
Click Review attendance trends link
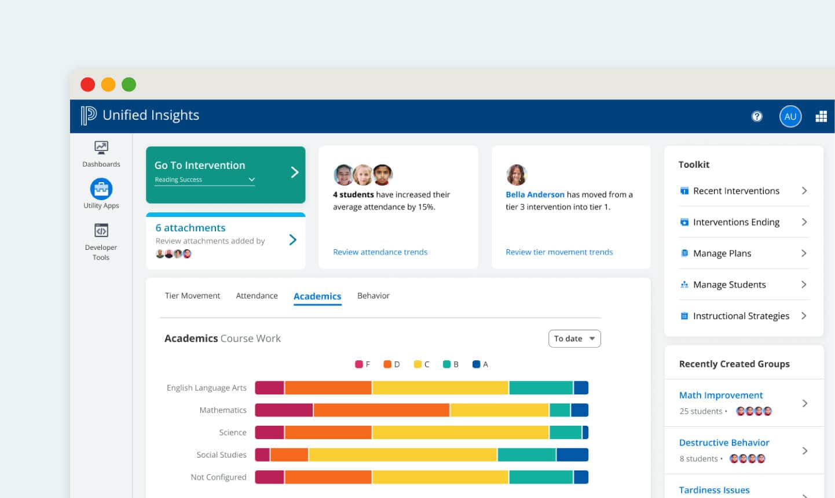coord(380,252)
